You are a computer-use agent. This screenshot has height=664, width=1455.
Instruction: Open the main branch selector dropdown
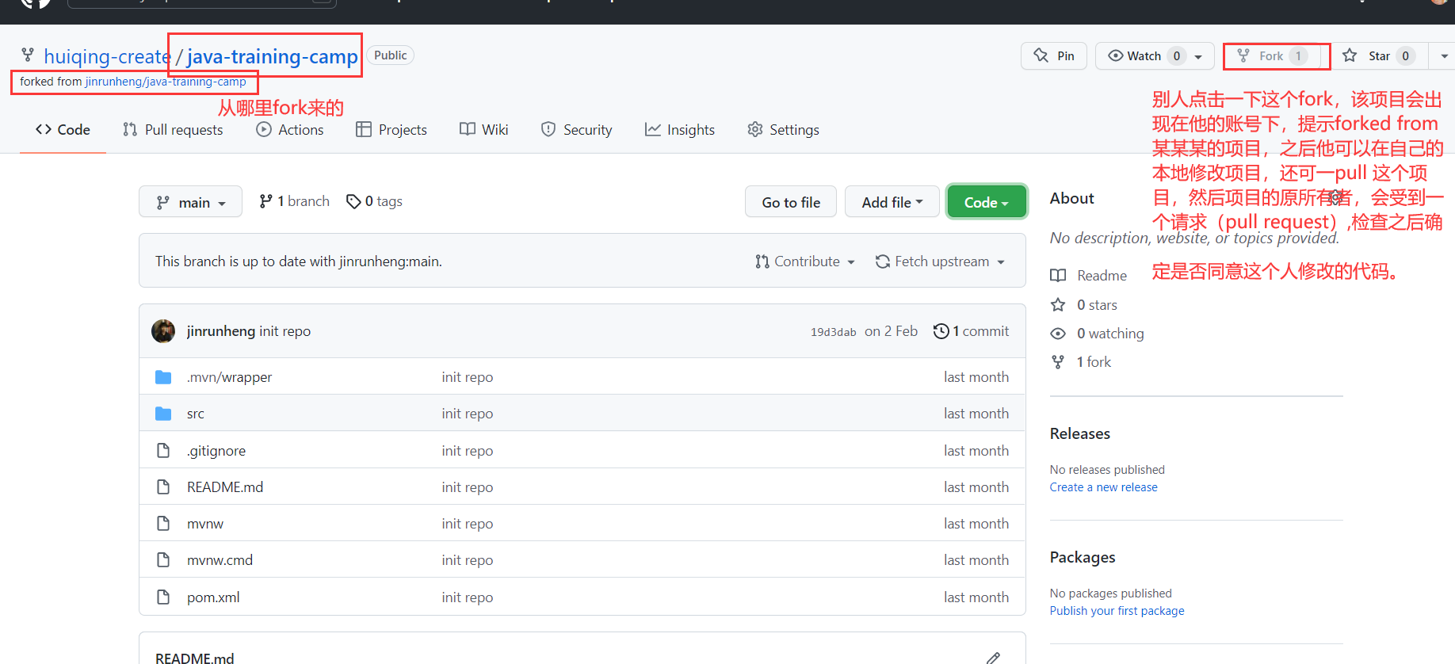pyautogui.click(x=190, y=202)
